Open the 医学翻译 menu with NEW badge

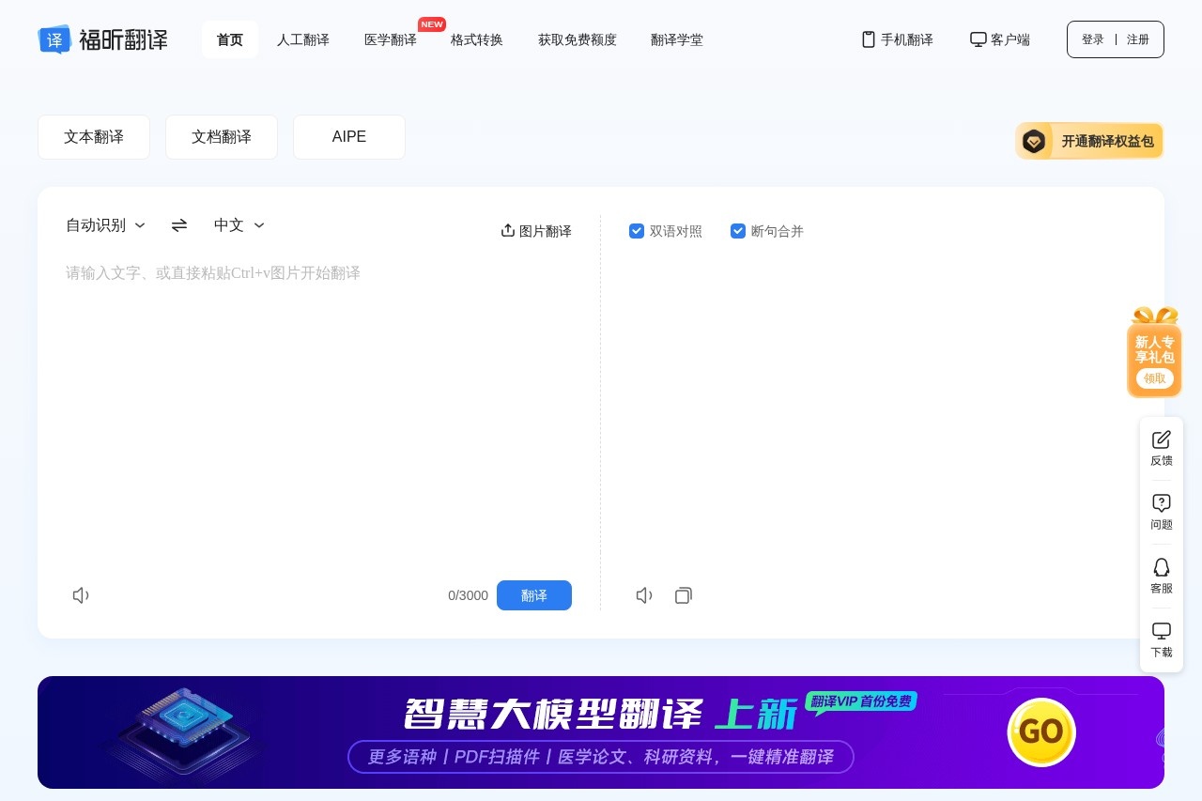pos(391,39)
